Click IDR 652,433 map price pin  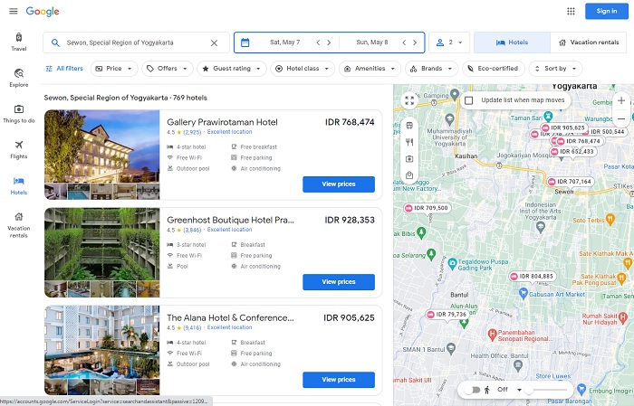tap(573, 152)
